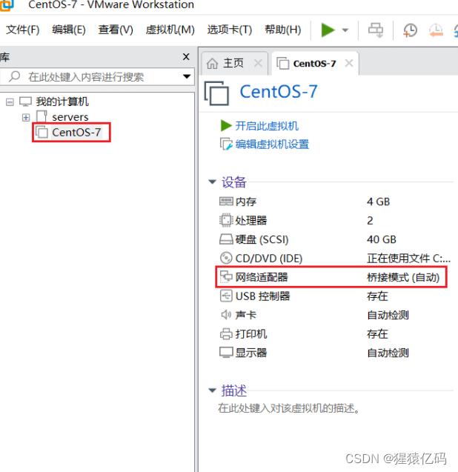Click the VM icon on the CentOS-7 tab

283,63
